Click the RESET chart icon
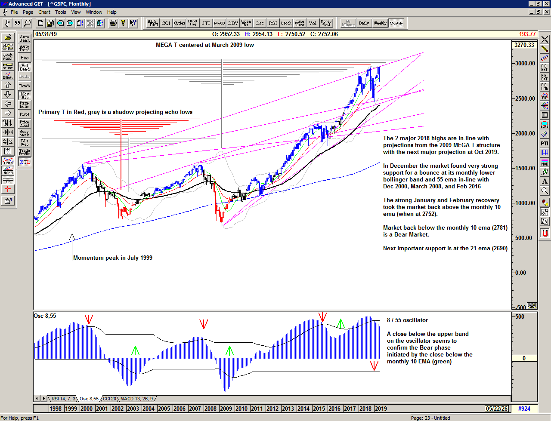Screen dimensions: 551x421 point(8,56)
